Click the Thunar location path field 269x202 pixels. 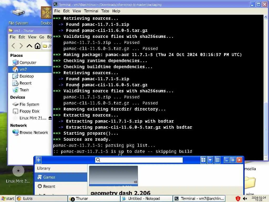(47, 46)
